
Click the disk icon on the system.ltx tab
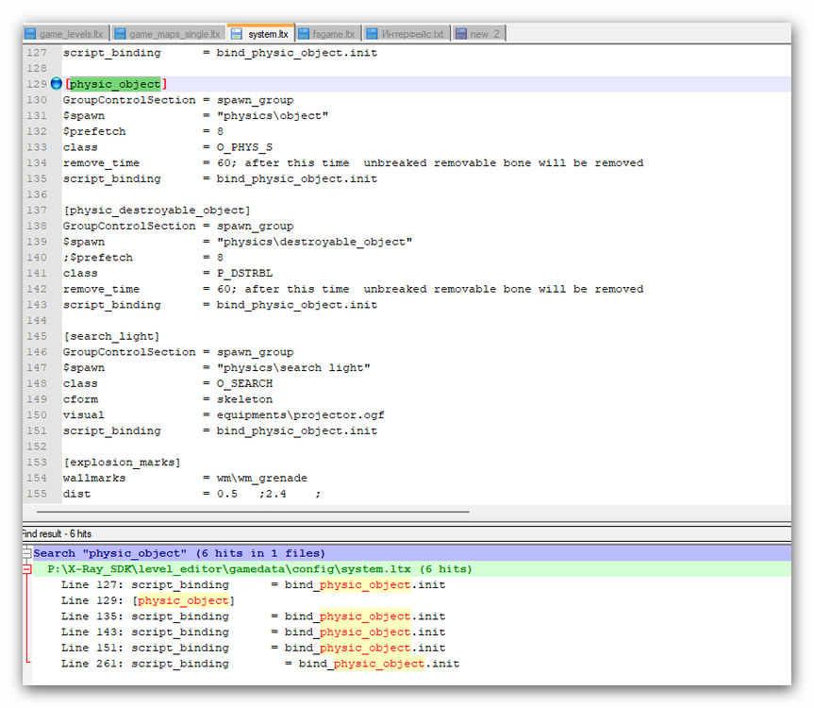point(237,34)
